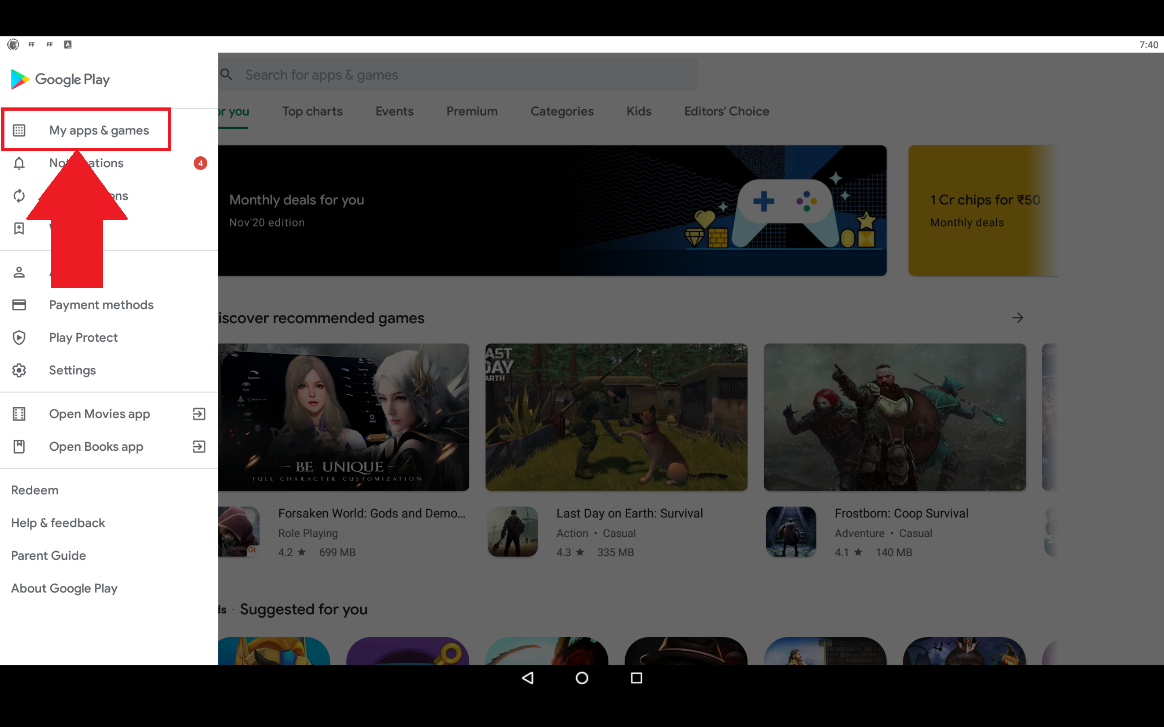Focus the Search for apps & games field
The width and height of the screenshot is (1164, 727).
tap(458, 75)
